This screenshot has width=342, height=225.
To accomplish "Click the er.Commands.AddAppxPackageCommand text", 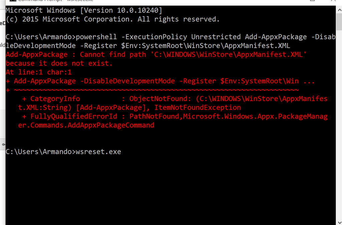I will 86,125.
